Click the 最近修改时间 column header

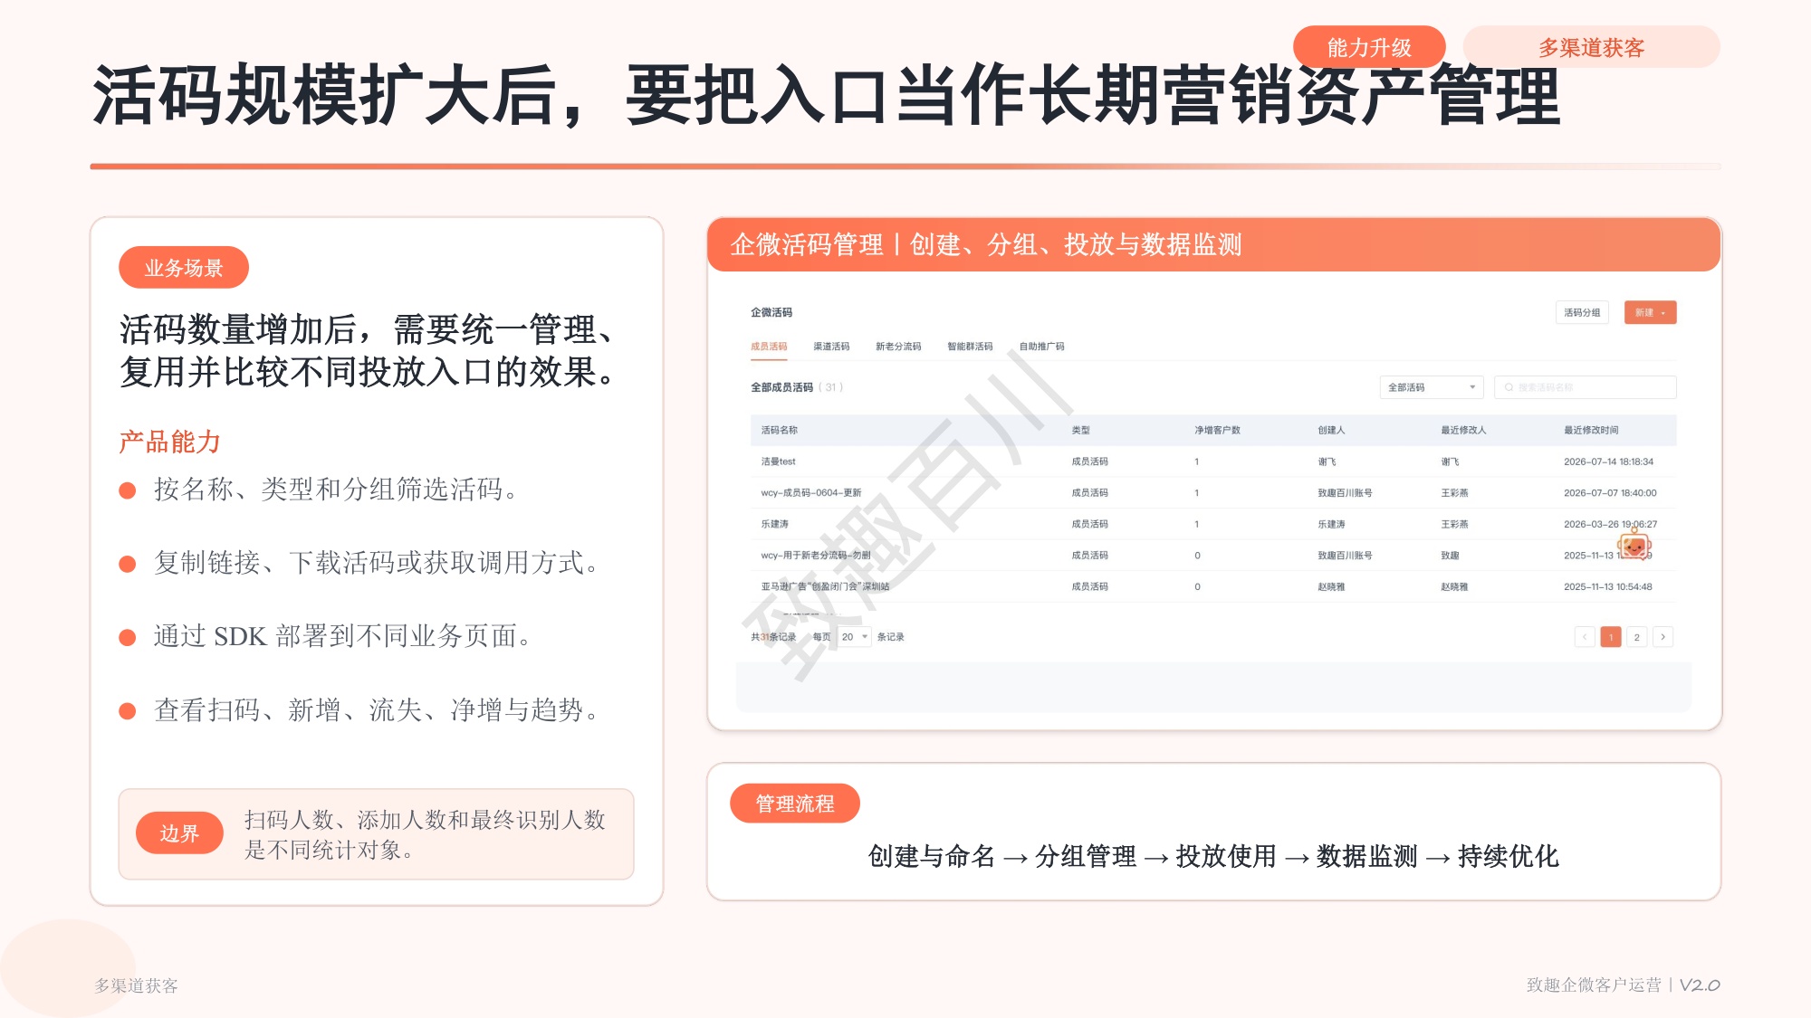coord(1591,430)
